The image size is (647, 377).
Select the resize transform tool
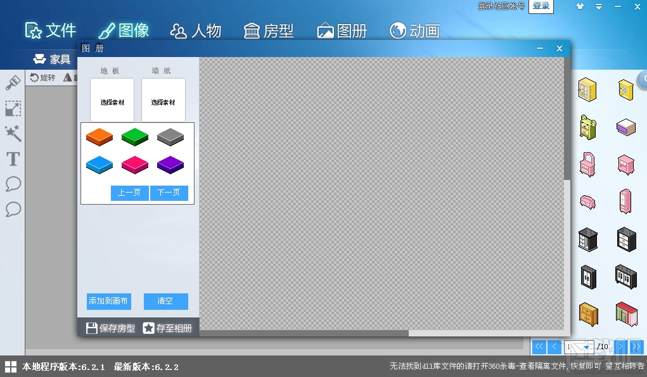13,108
